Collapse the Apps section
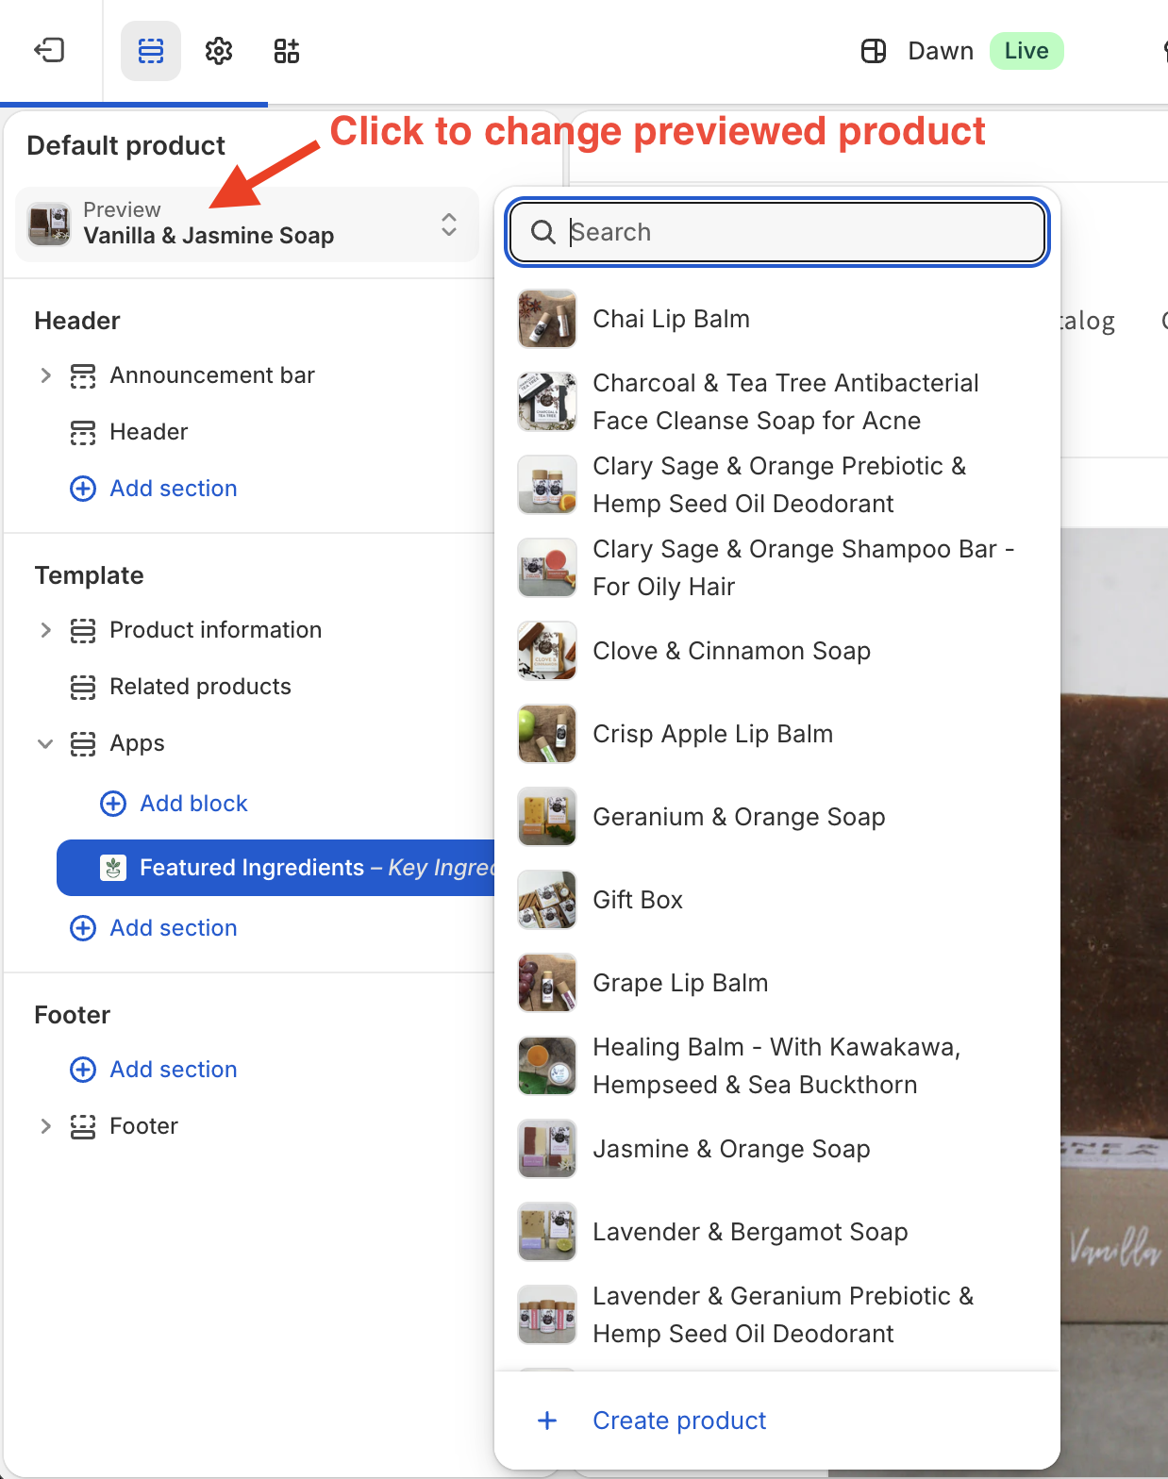The height and width of the screenshot is (1479, 1168). [x=45, y=743]
